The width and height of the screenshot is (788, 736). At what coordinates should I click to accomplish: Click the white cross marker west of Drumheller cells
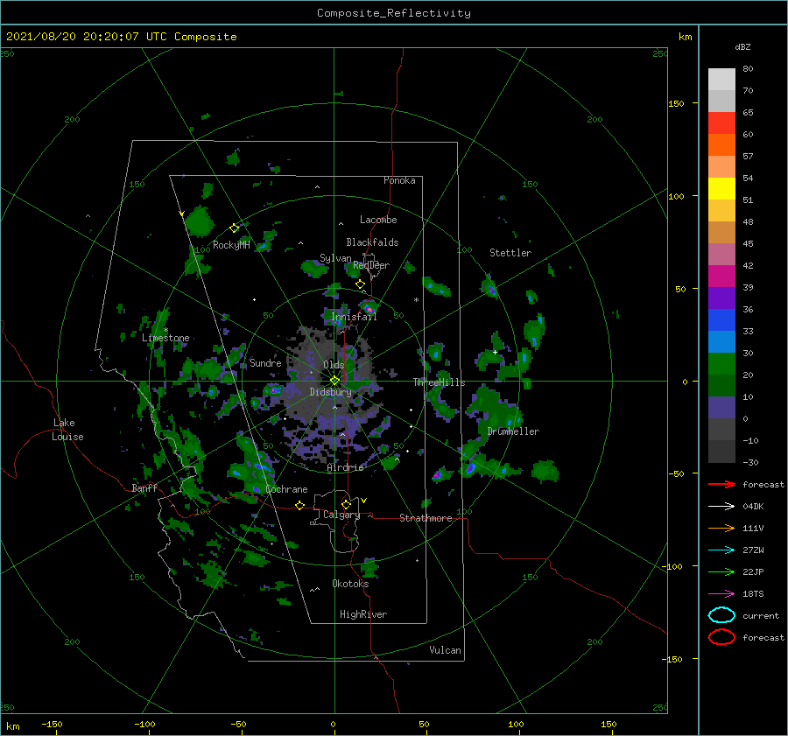[x=495, y=352]
